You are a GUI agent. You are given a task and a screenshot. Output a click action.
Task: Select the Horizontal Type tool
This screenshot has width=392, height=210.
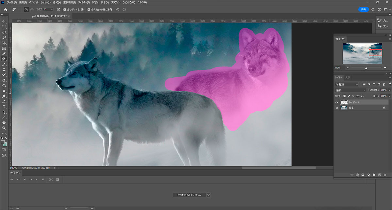coord(4,107)
